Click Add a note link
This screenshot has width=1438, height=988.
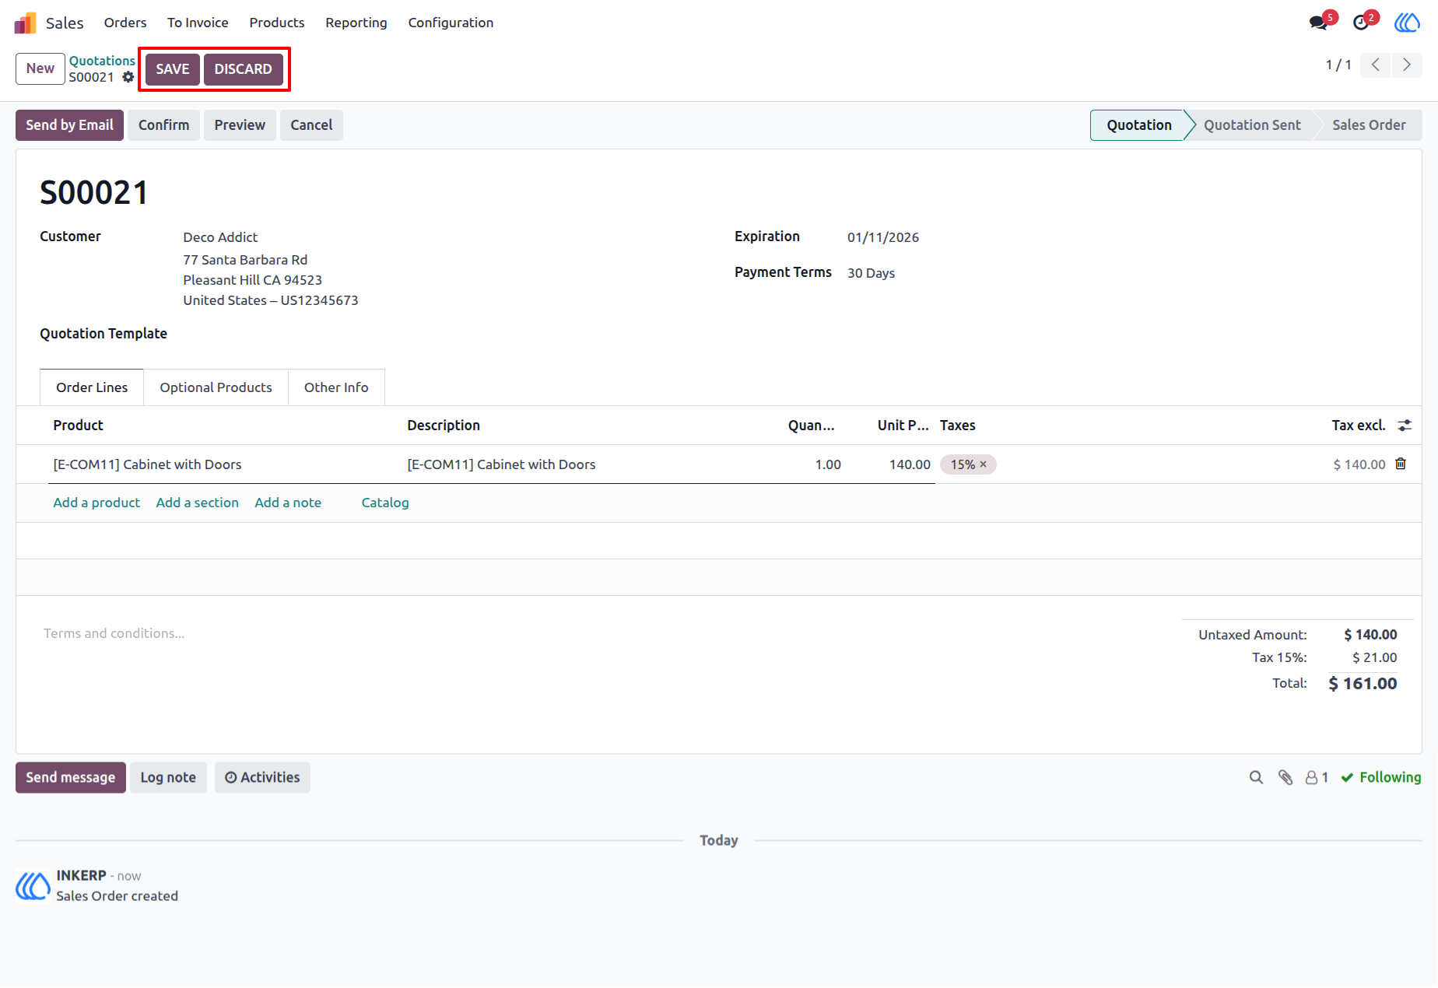point(288,503)
